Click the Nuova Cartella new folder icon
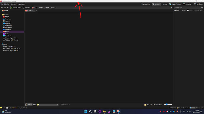Viewport: 204px width, 114px height. (11, 8)
